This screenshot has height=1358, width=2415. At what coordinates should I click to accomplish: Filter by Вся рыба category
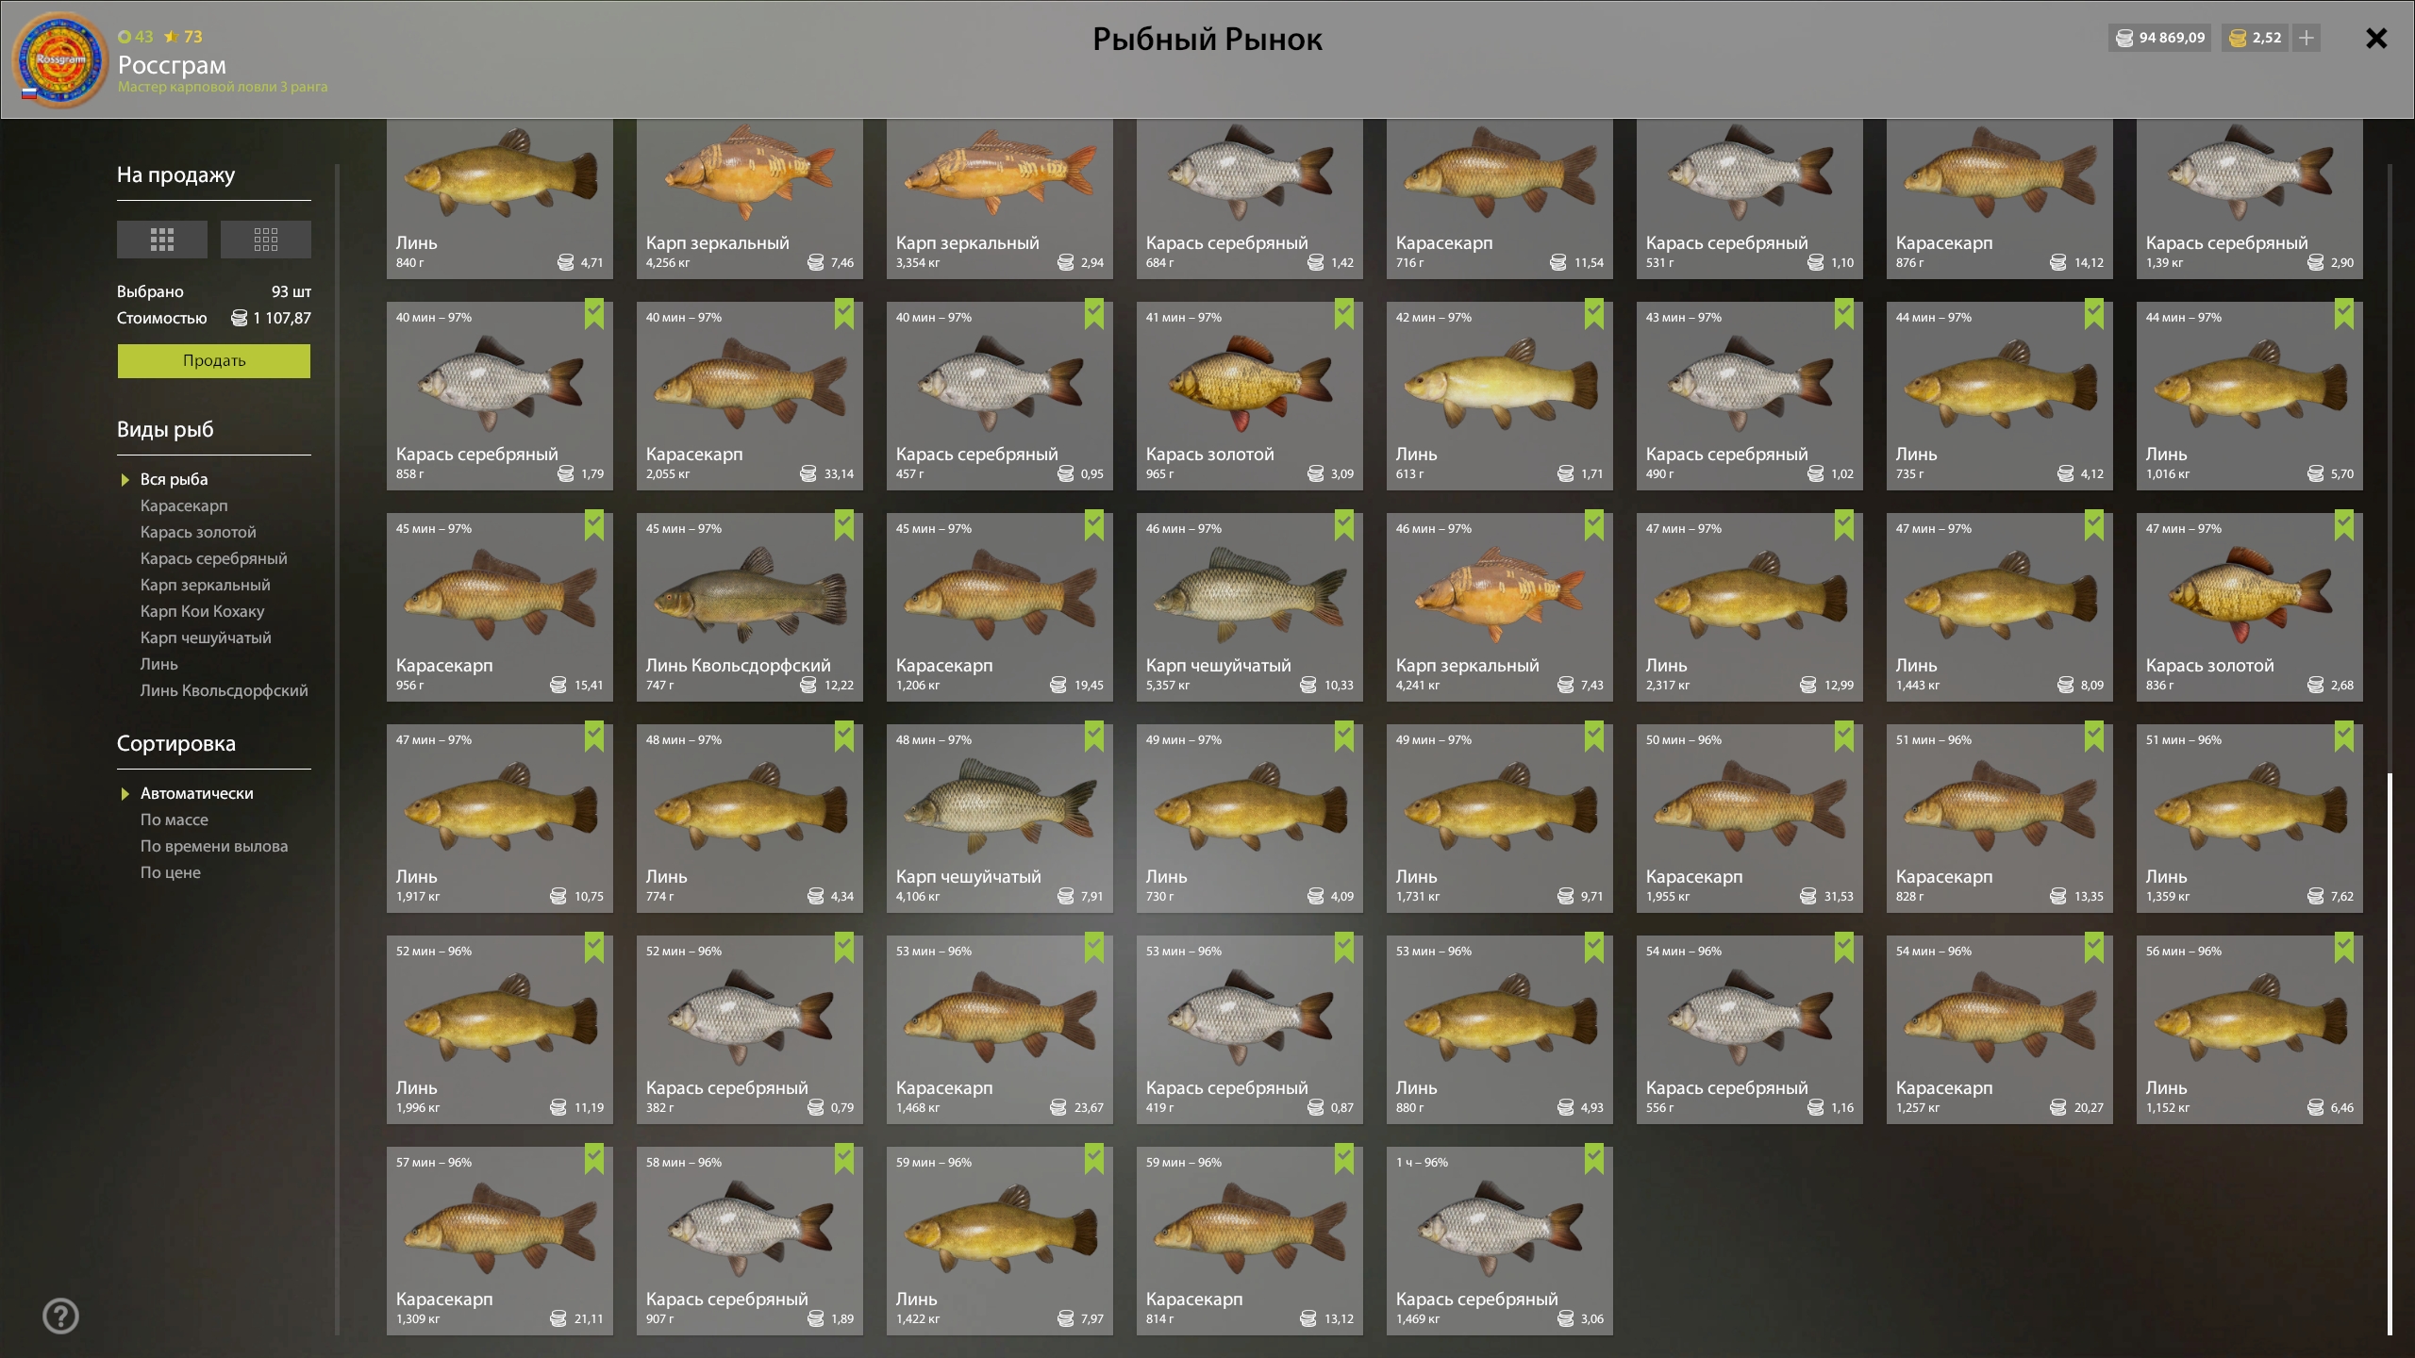[174, 479]
